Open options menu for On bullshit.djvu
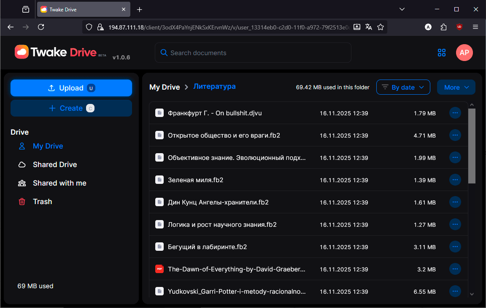Image resolution: width=486 pixels, height=308 pixels. [x=455, y=113]
